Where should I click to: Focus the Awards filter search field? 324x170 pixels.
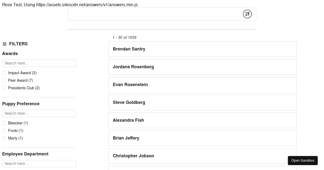point(39,63)
